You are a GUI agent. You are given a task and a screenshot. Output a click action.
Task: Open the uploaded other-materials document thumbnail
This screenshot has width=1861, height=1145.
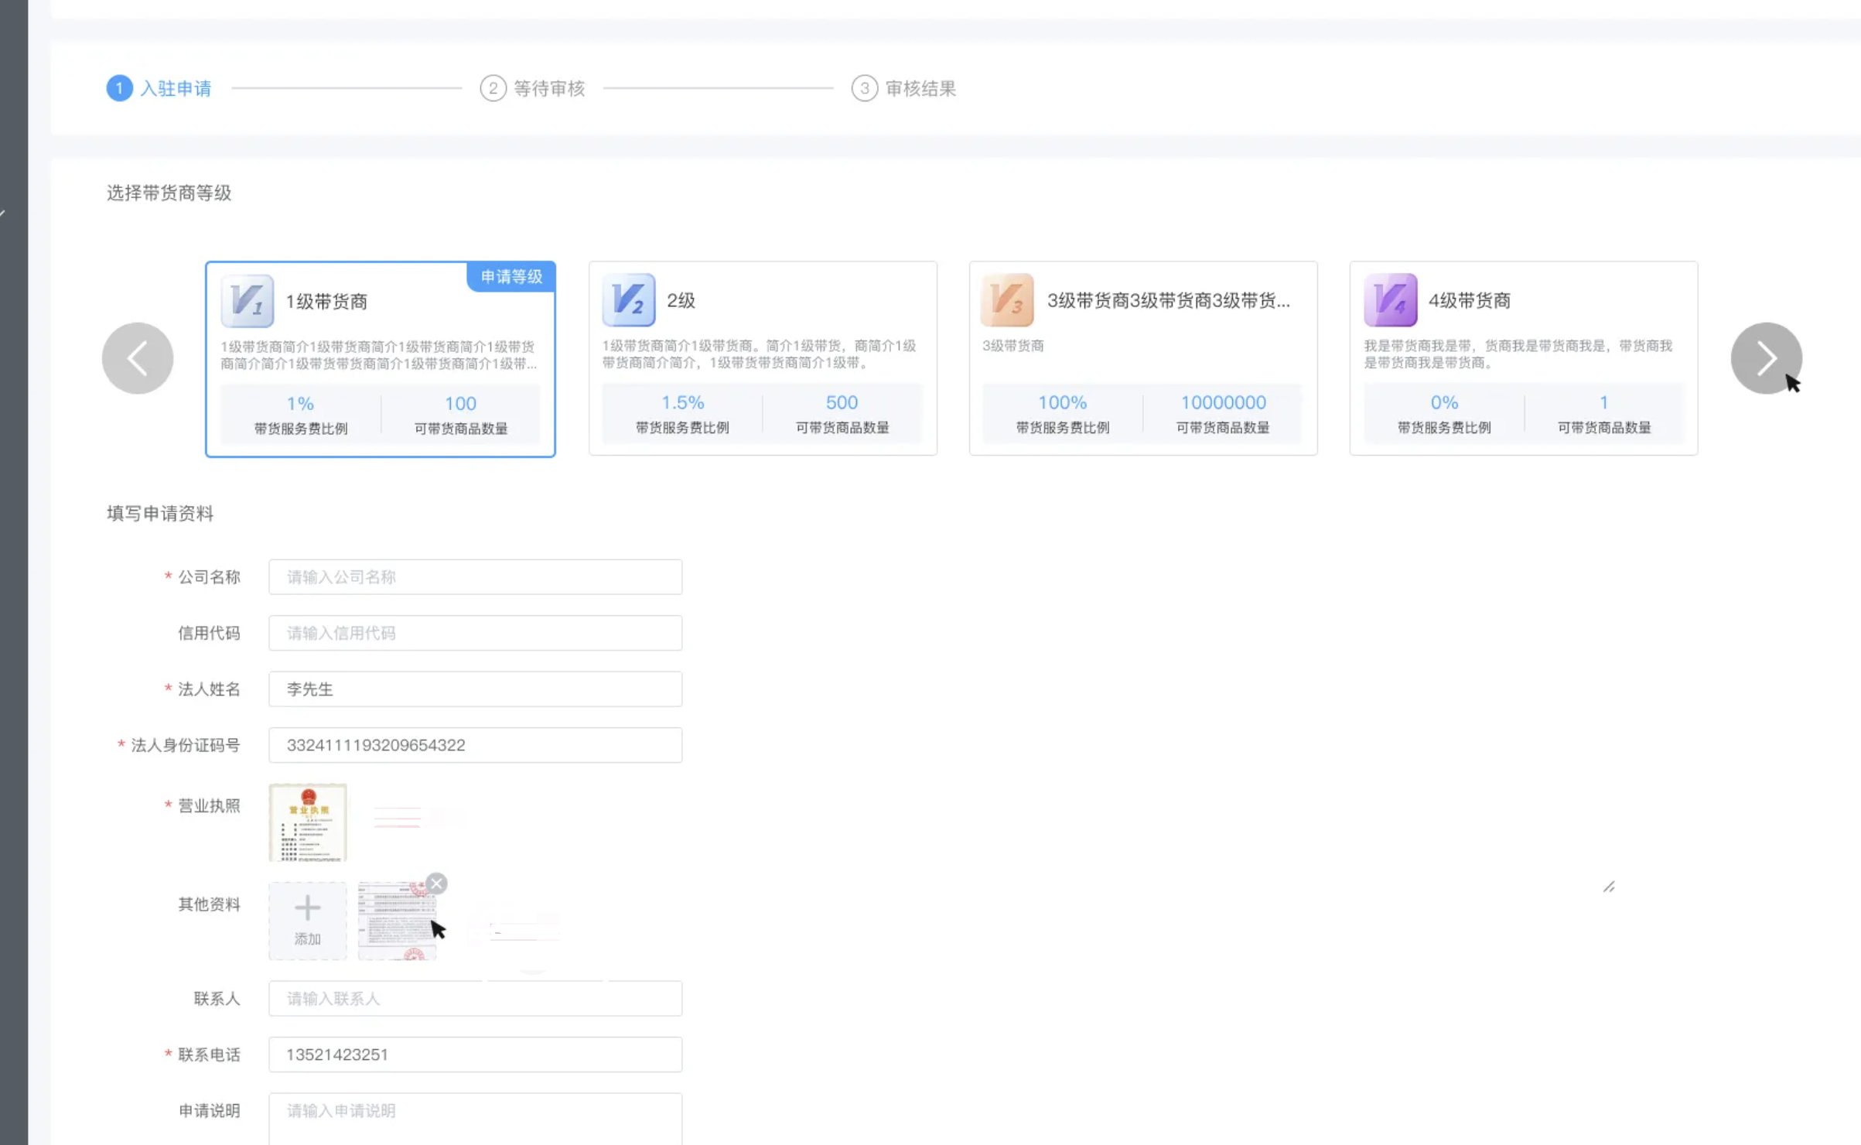point(395,922)
